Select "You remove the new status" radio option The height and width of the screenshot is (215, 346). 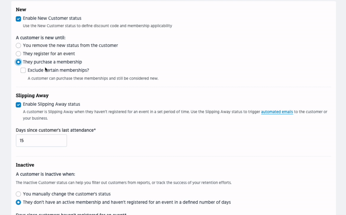[x=18, y=45]
